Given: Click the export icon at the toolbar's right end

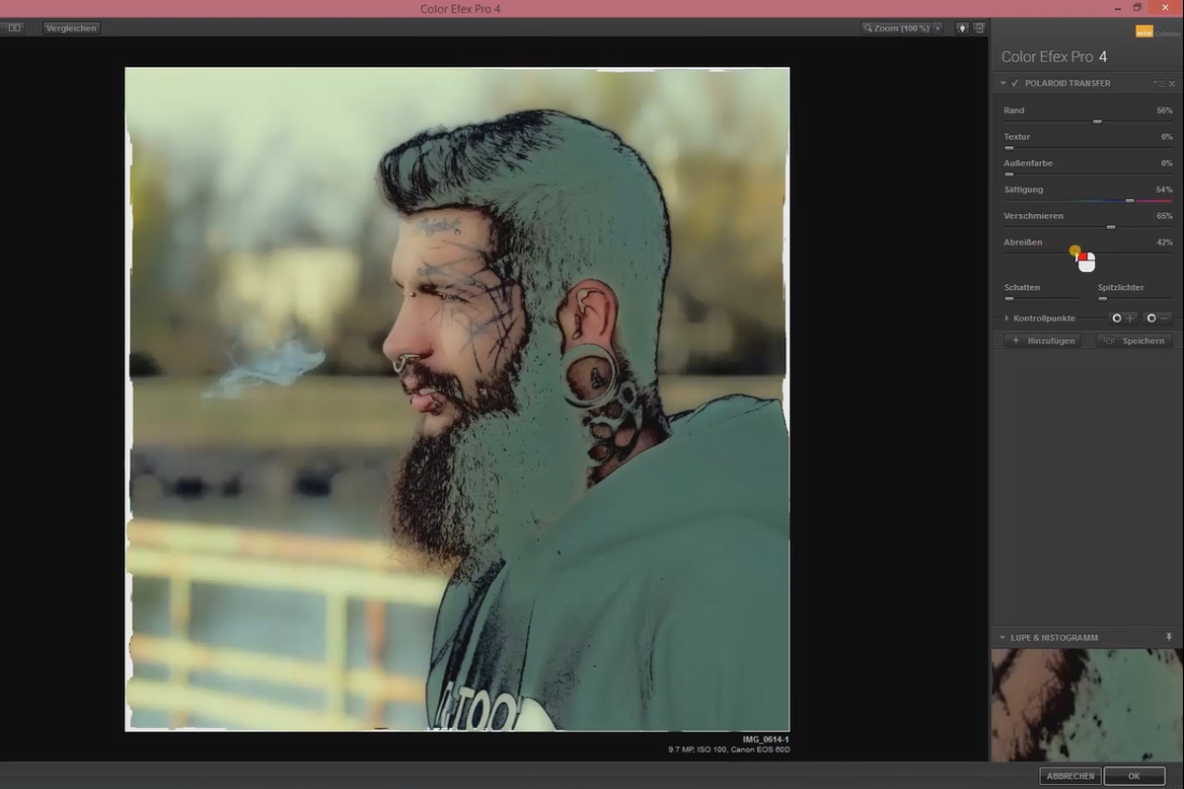Looking at the screenshot, I should click(x=978, y=28).
